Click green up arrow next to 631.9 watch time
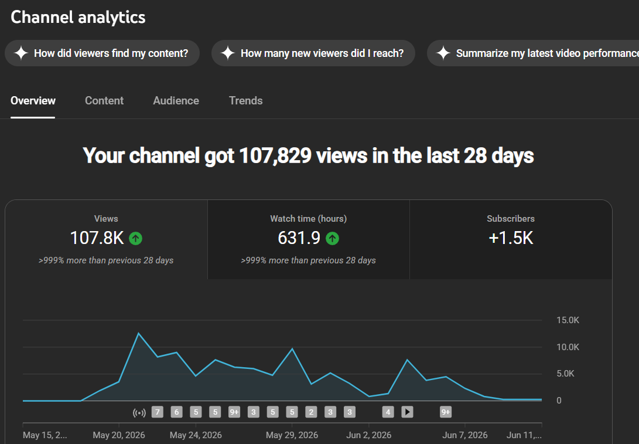 [x=333, y=238]
